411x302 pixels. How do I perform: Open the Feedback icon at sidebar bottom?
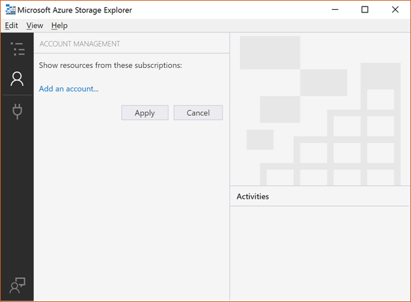17,285
